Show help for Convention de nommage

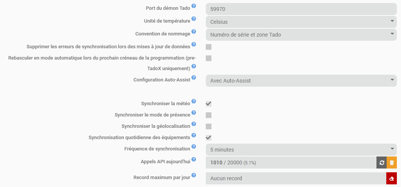(194, 32)
